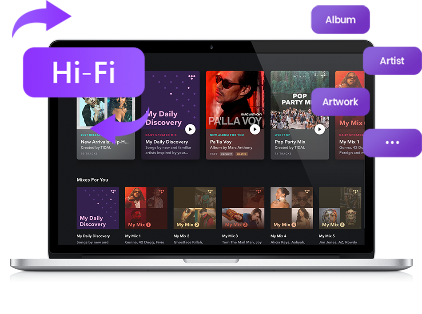
Task: Click the 'Pa'lla Voy' title text below cover
Action: click(221, 142)
